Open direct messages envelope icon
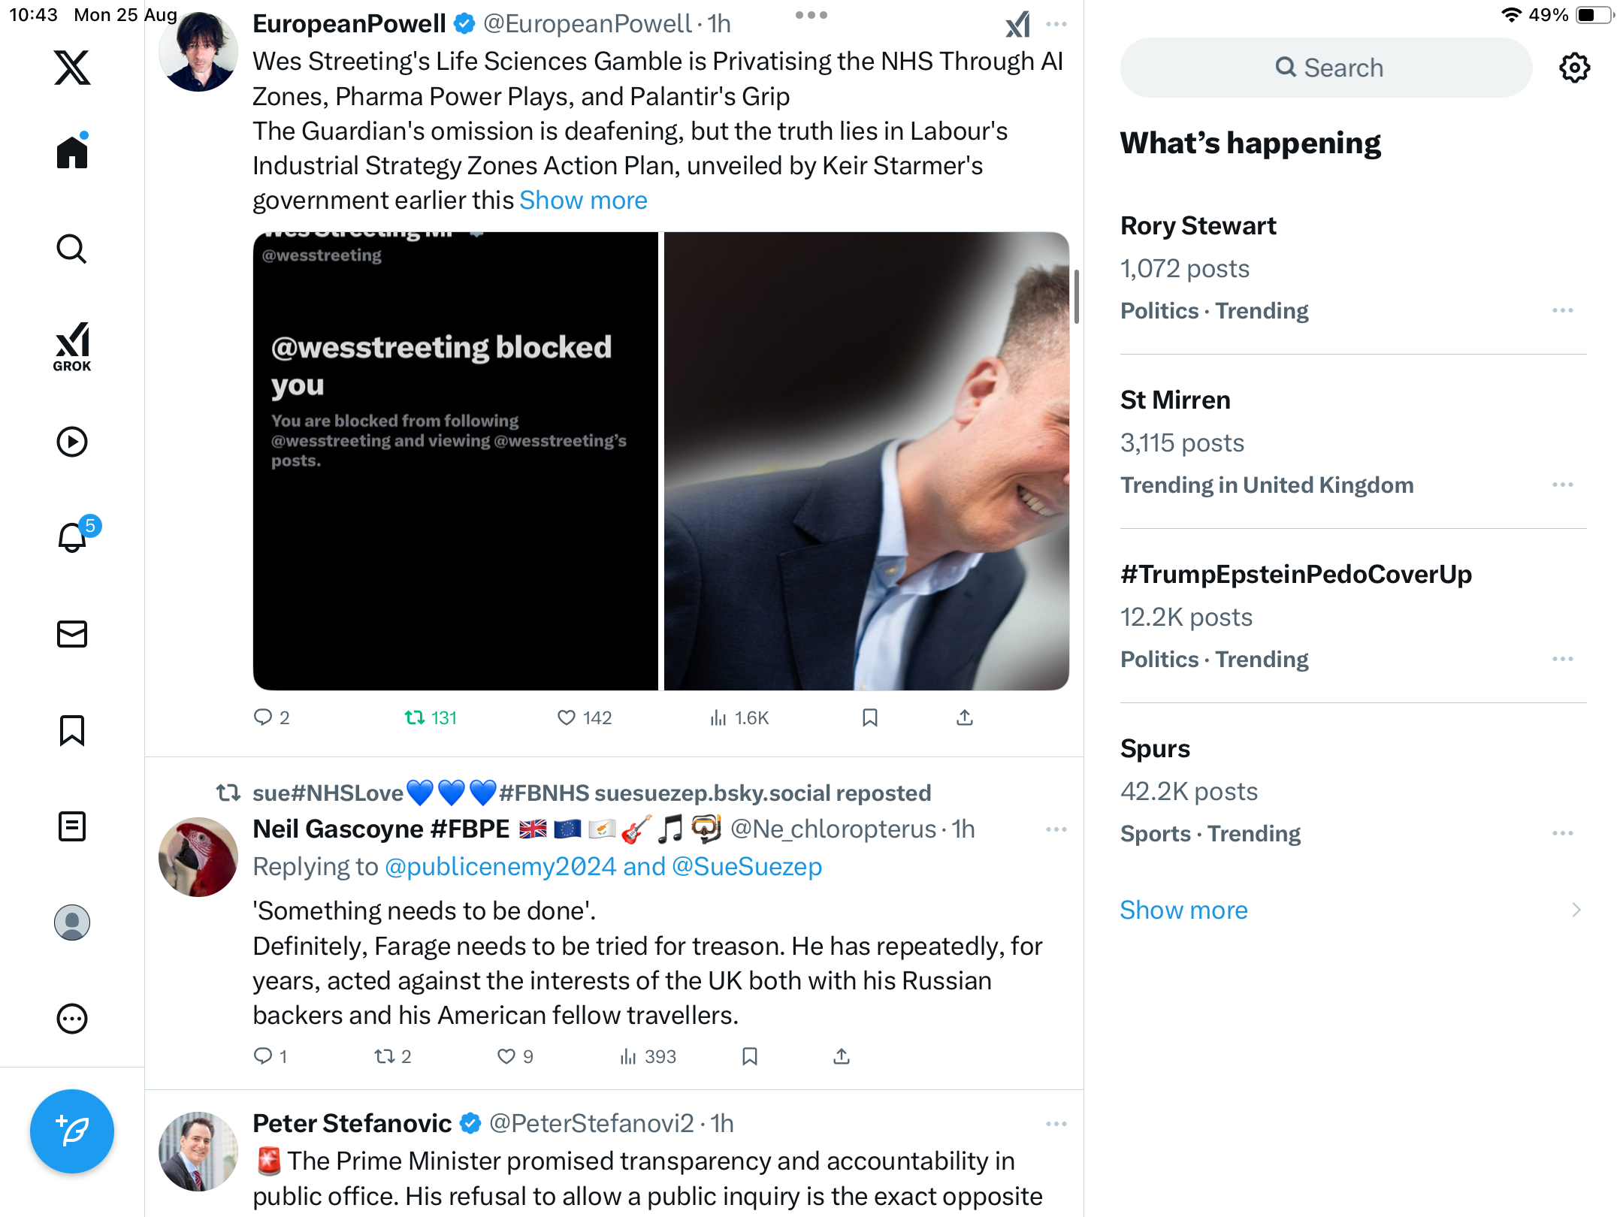The width and height of the screenshot is (1623, 1217). [72, 634]
